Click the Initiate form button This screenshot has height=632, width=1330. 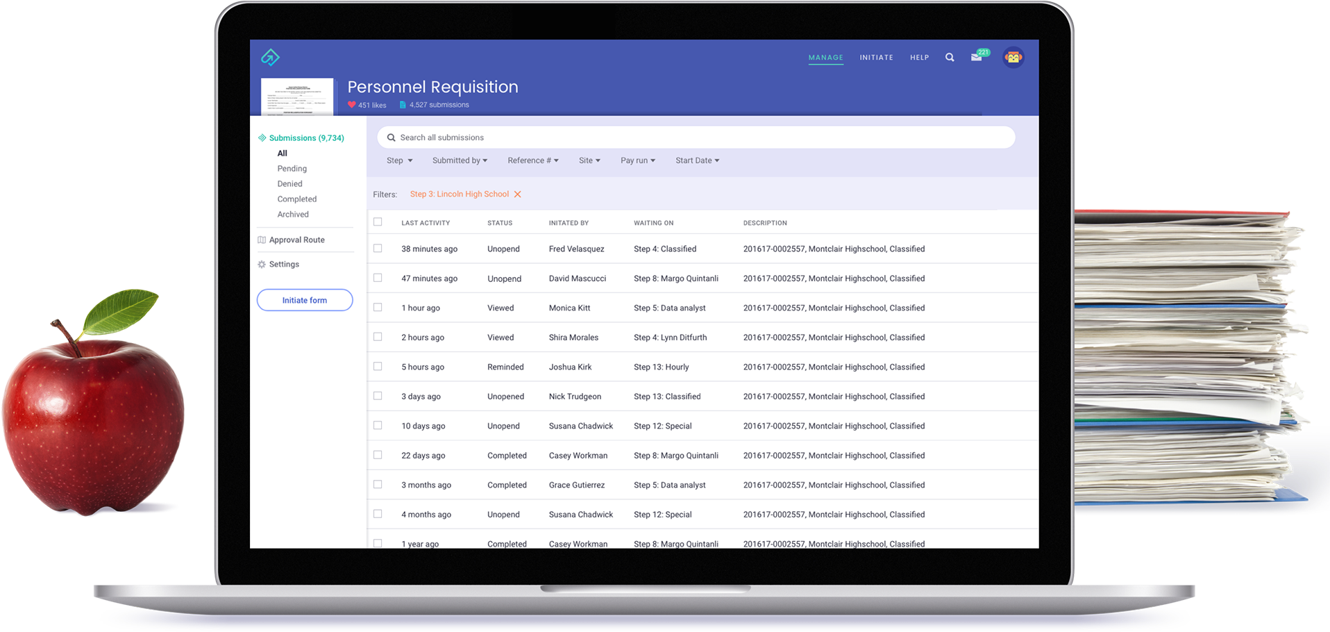(x=305, y=300)
